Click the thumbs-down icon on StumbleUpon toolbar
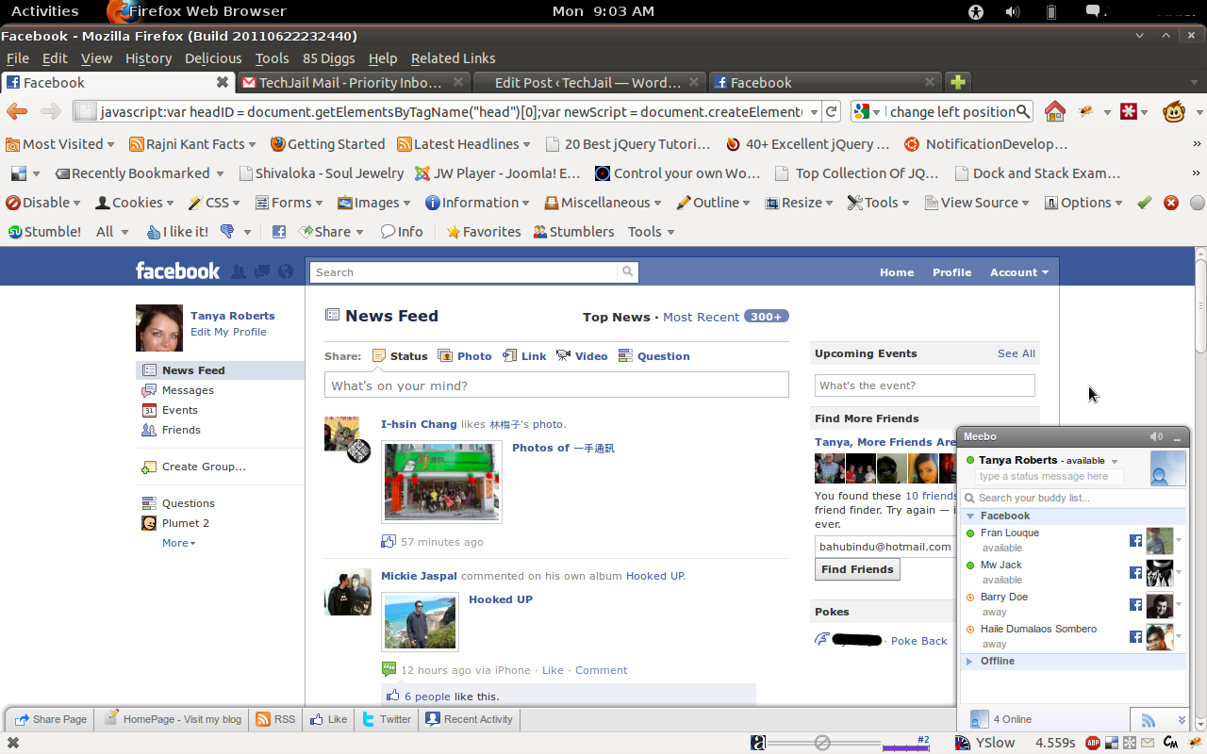The width and height of the screenshot is (1207, 754). click(227, 232)
